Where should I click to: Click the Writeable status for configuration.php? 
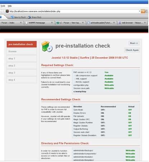[109, 85]
